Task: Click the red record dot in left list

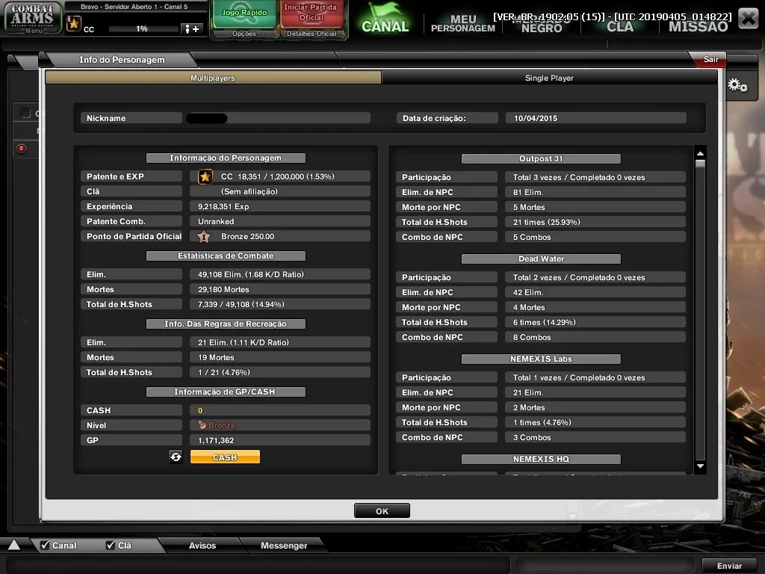Action: (x=21, y=149)
